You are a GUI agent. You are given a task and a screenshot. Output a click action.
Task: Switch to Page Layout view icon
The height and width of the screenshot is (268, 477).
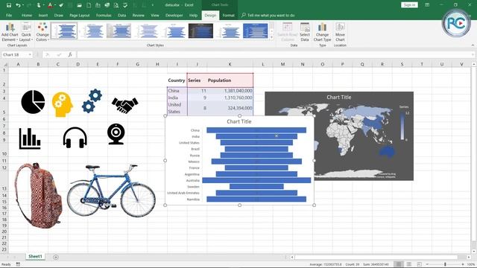[409, 264]
